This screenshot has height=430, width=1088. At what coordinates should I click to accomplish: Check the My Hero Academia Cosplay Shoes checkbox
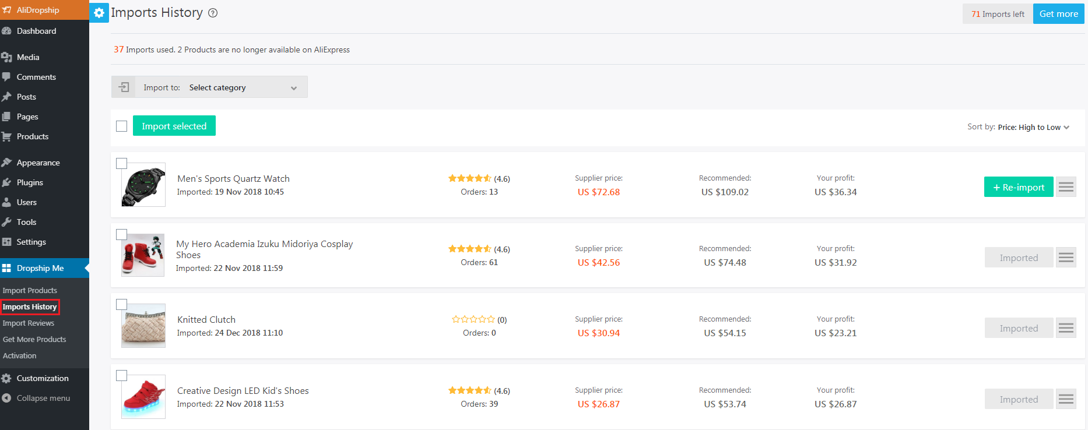(121, 234)
